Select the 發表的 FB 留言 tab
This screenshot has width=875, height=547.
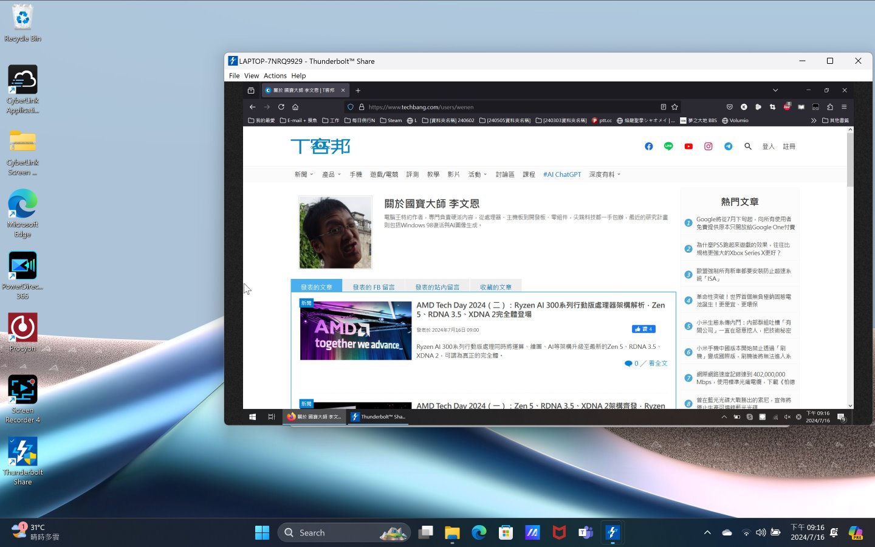point(374,287)
